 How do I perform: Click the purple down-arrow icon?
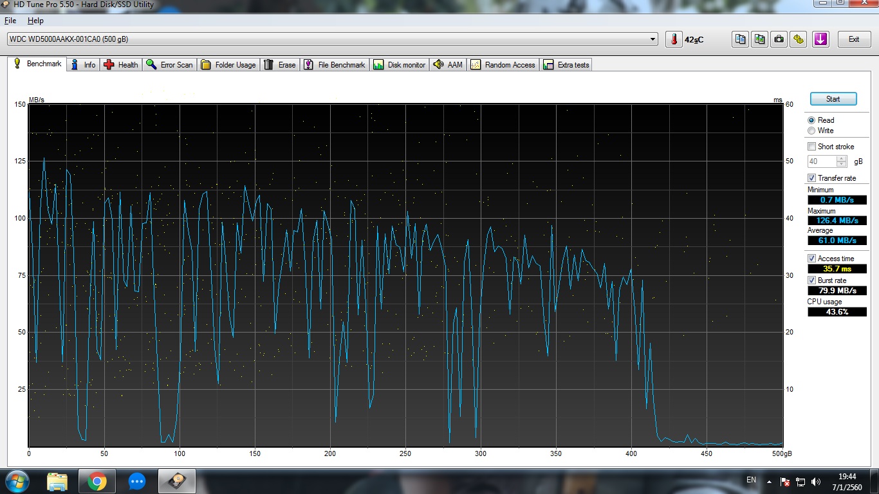point(820,39)
